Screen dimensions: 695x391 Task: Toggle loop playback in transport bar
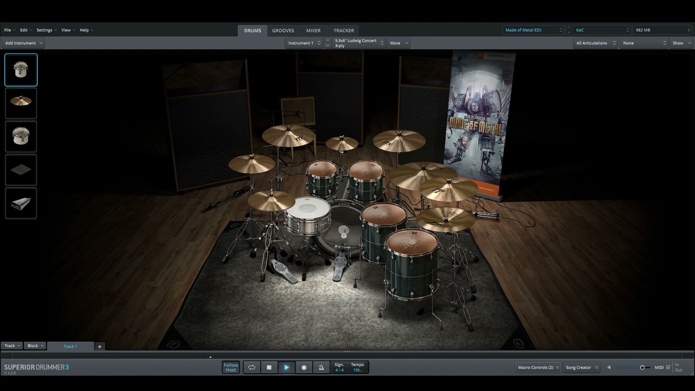251,368
